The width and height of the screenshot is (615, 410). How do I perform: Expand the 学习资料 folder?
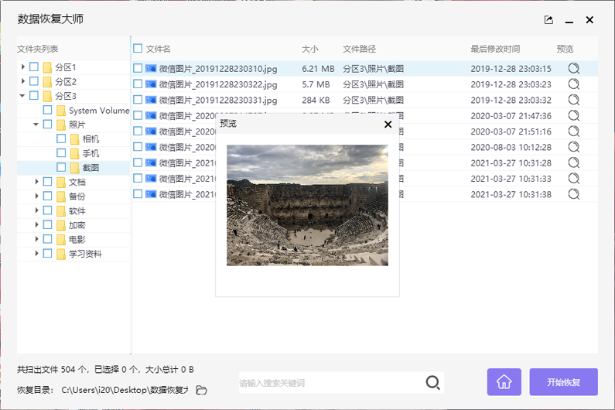click(x=36, y=254)
